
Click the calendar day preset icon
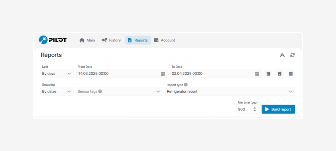click(268, 74)
